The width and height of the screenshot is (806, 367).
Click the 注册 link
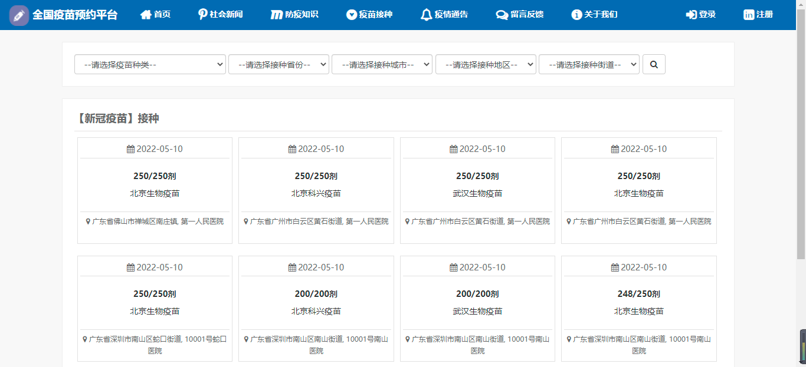758,15
